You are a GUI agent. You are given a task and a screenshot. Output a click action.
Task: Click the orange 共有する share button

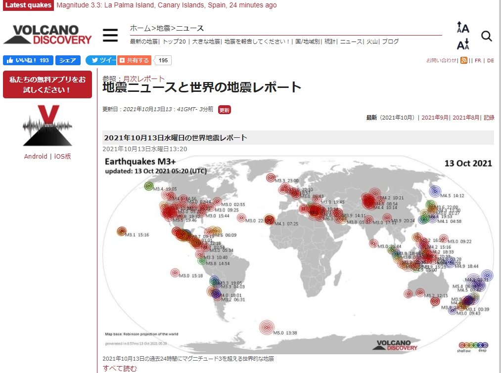coord(134,60)
